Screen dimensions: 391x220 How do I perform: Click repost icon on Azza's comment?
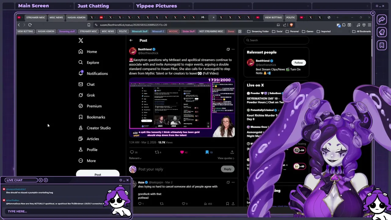(162, 204)
